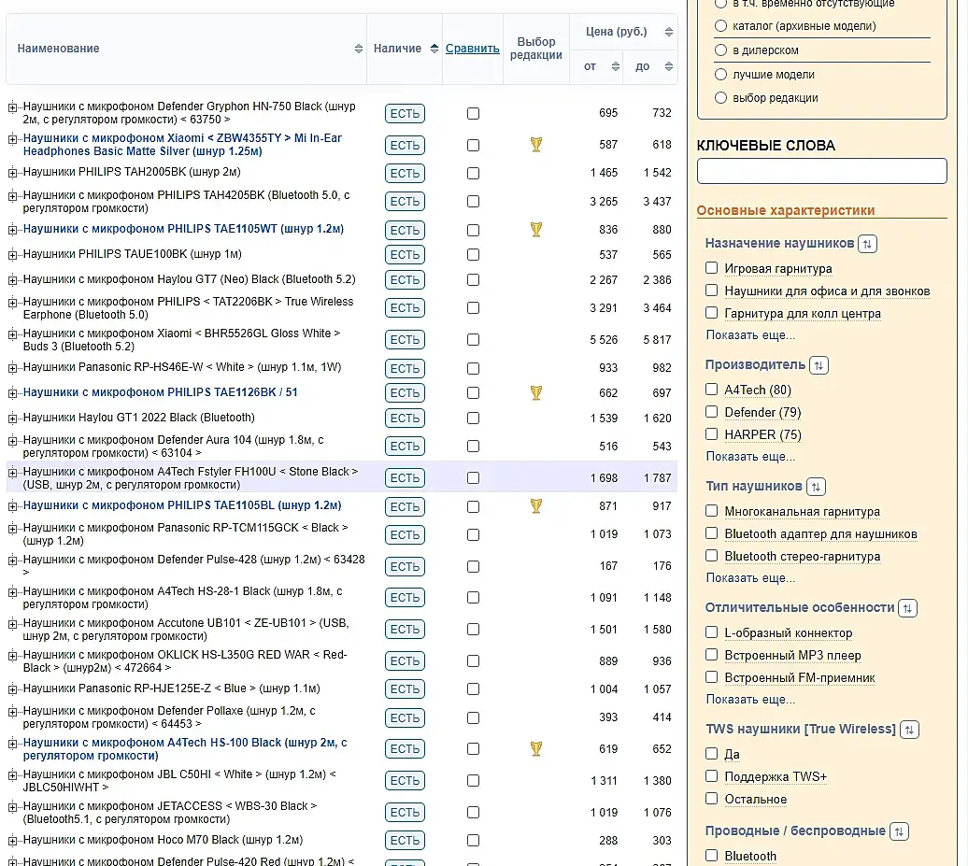Open Haylou GT7 (Neo) Black product row
The height and width of the screenshot is (866, 968).
pyautogui.click(x=189, y=279)
